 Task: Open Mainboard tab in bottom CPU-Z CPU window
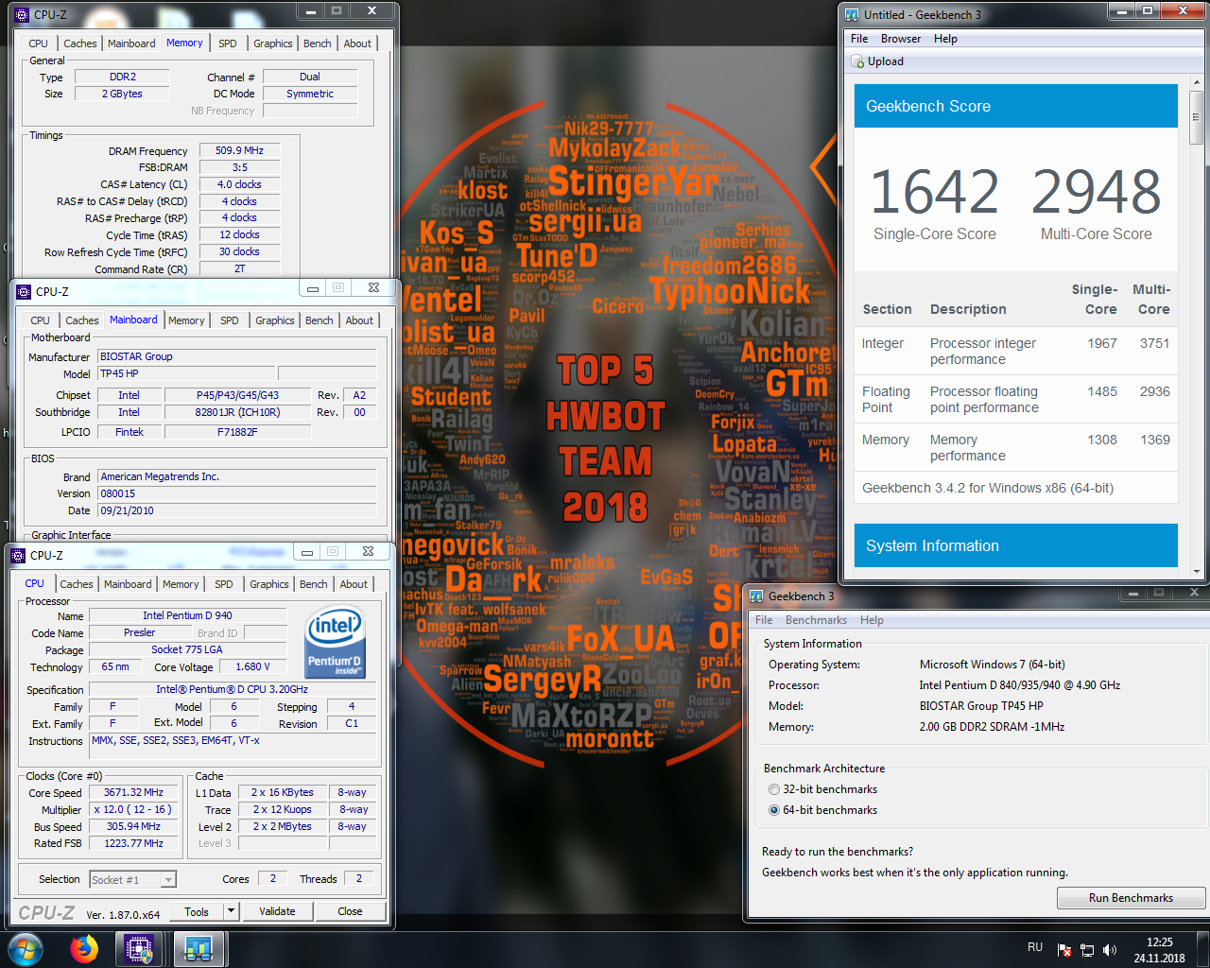128,584
